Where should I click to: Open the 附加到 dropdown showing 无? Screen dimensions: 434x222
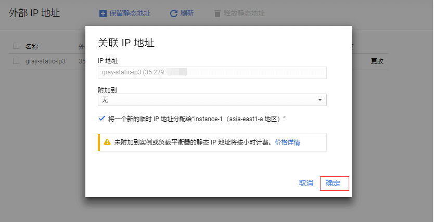coord(208,100)
